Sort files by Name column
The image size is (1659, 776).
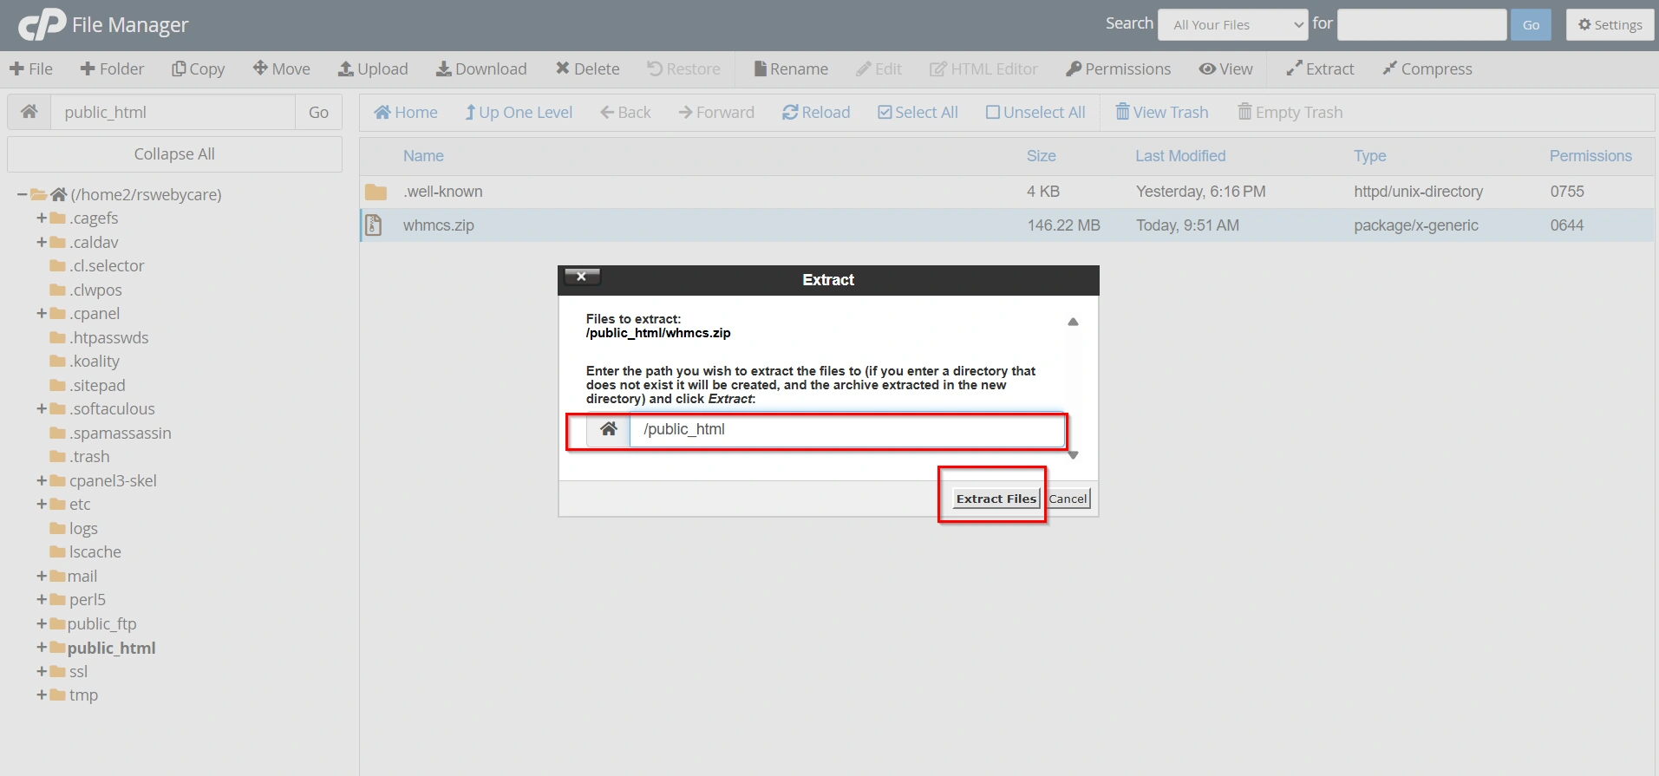tap(423, 156)
